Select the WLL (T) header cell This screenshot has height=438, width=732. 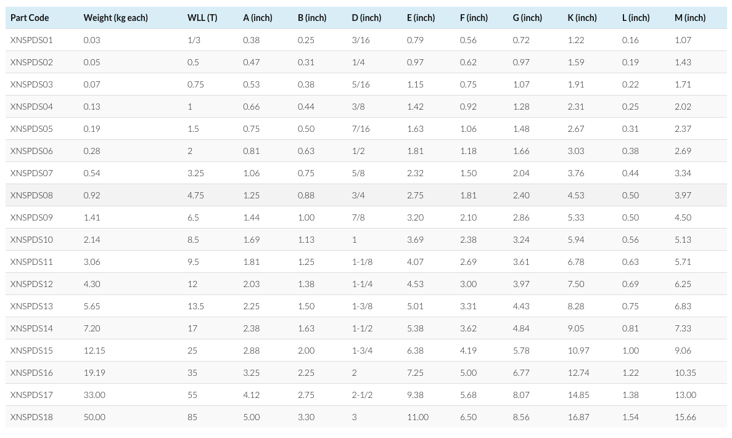(x=202, y=18)
